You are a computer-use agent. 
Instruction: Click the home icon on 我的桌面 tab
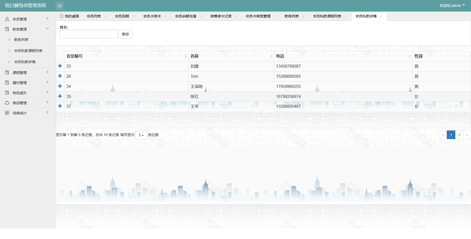(x=61, y=16)
